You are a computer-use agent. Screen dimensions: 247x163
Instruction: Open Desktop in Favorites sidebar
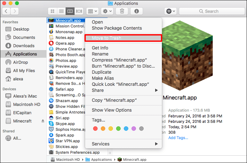point(23,29)
